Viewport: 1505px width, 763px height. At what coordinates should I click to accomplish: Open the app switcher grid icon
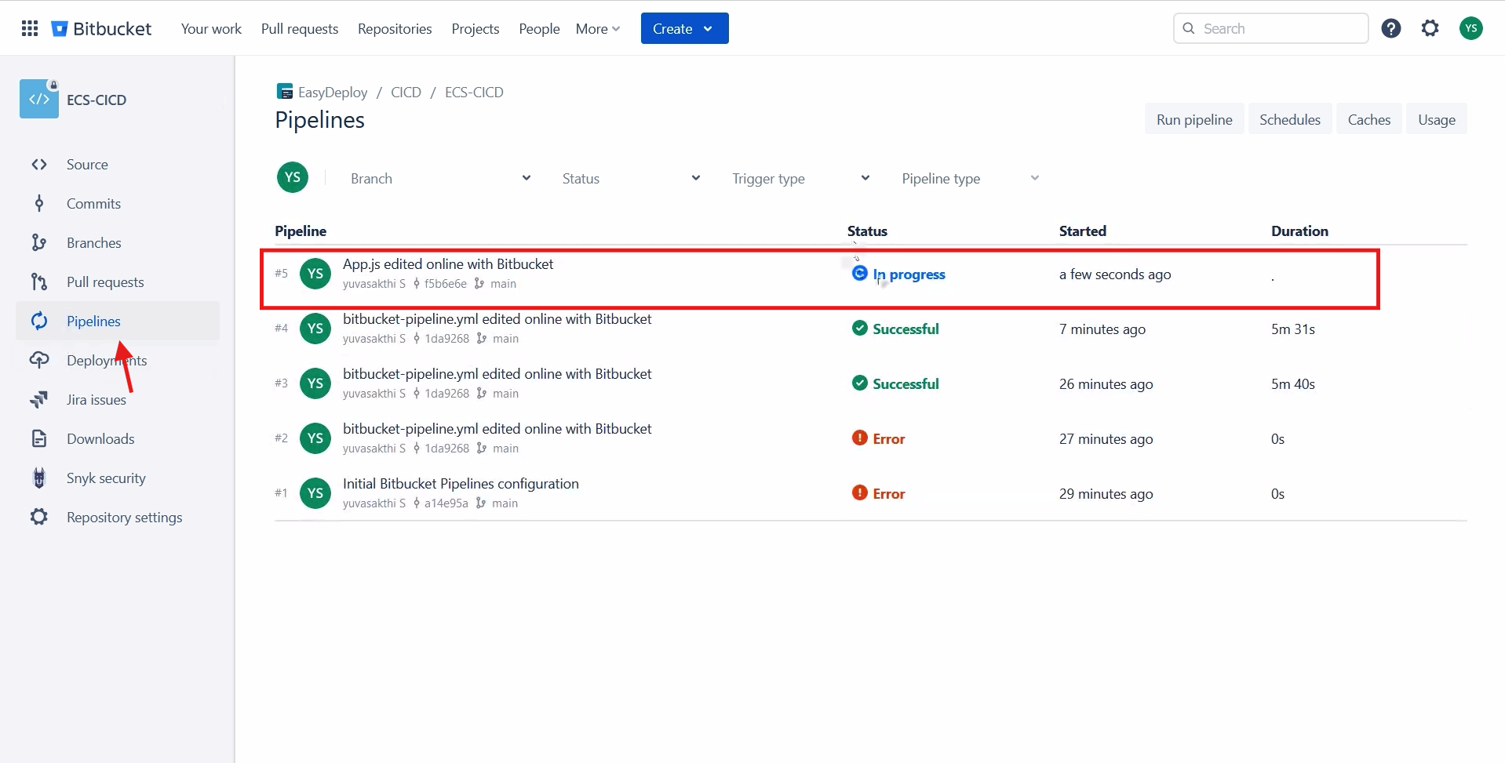coord(30,29)
